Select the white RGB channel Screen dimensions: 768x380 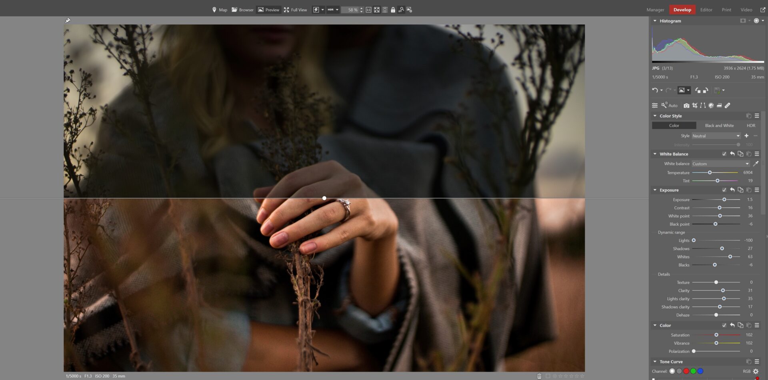pyautogui.click(x=672, y=371)
